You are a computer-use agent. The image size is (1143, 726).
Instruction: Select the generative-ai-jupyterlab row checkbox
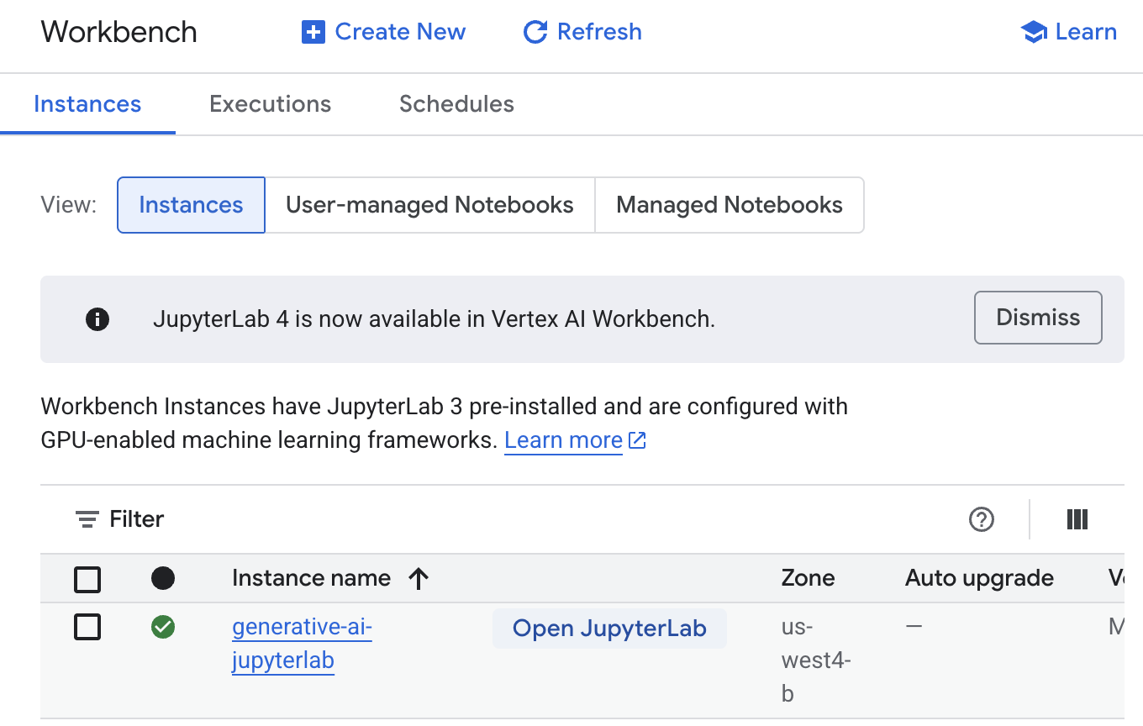pos(87,627)
